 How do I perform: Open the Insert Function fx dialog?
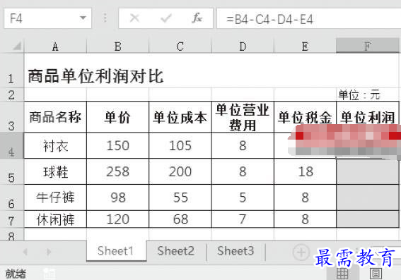[197, 18]
